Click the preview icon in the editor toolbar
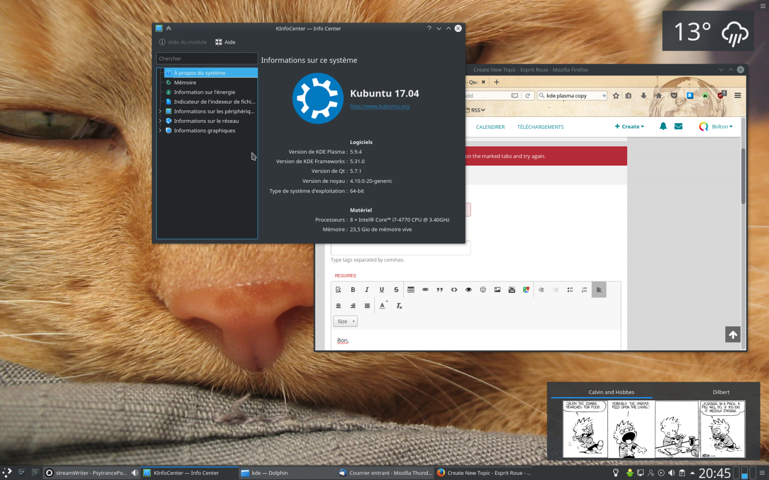769x480 pixels. pos(338,289)
